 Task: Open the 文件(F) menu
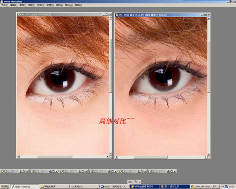click(x=4, y=5)
